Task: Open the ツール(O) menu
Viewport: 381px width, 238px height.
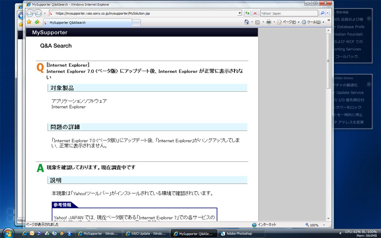Action: (313, 22)
